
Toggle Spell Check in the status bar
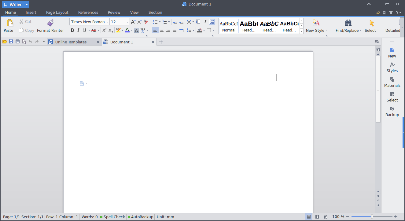click(112, 217)
